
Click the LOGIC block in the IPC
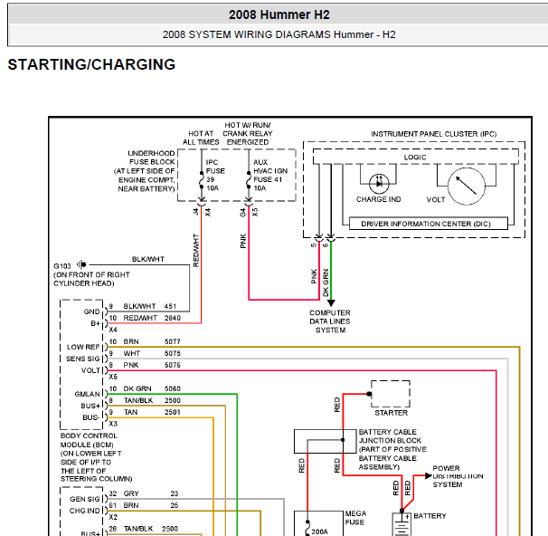415,158
